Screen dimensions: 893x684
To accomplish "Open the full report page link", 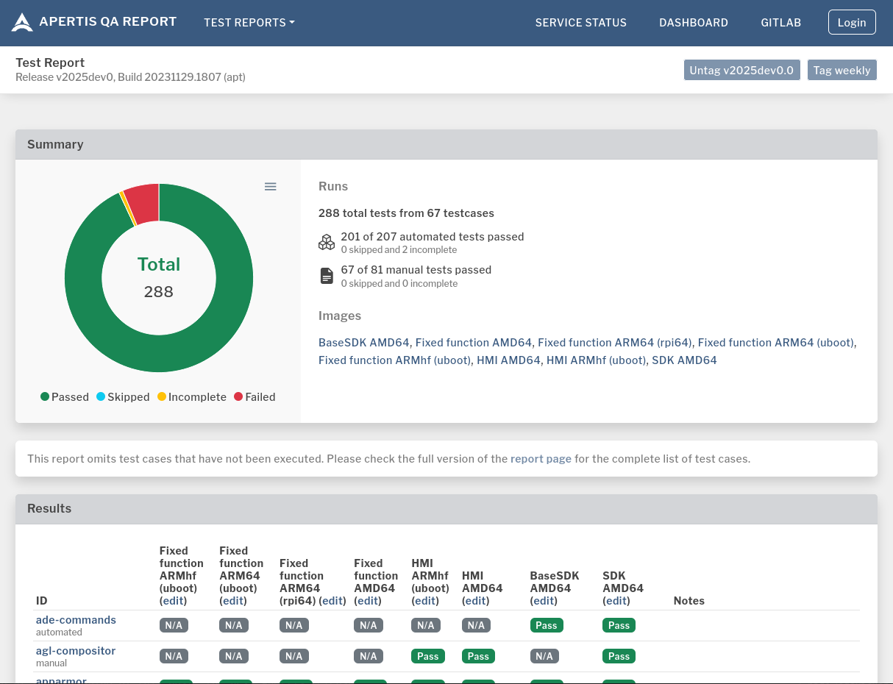I will click(541, 459).
